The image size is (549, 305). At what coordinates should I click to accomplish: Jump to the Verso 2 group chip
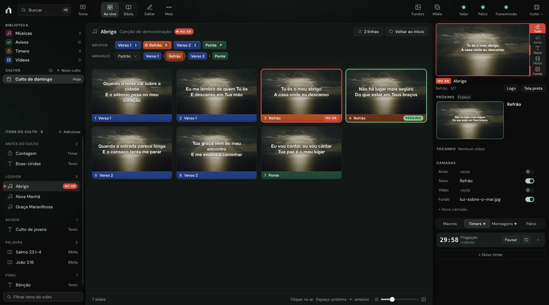187,45
